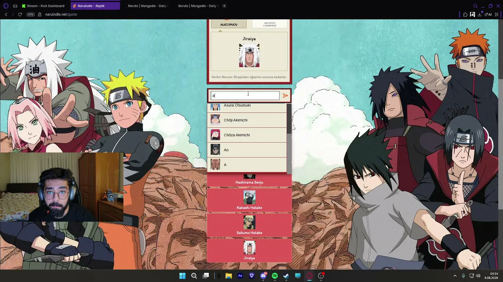Open the browser easy setup menu
The image size is (503, 282).
[497, 14]
